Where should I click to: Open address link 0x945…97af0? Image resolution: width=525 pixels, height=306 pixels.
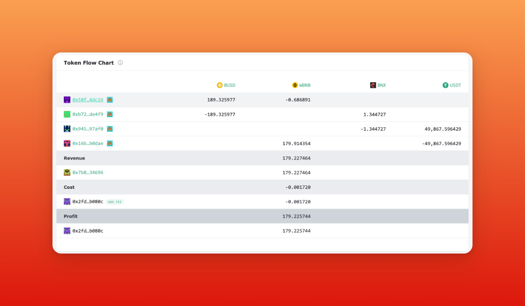pos(88,129)
